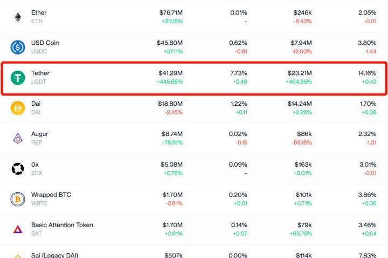Open the Sai (Legacy DAI) row
Image resolution: width=388 pixels, height=258 pixels.
[x=54, y=255]
